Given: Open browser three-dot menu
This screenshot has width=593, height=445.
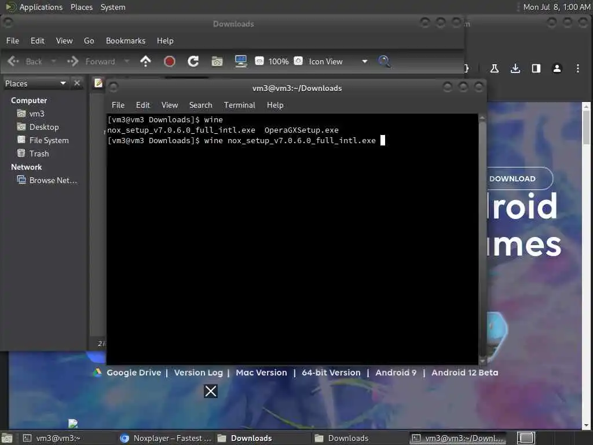Looking at the screenshot, I should coord(577,68).
